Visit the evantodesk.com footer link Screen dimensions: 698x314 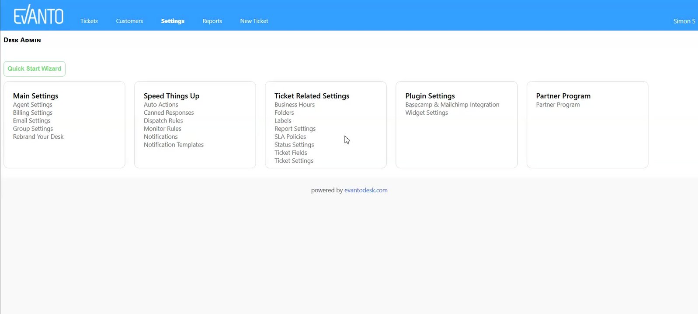(366, 190)
